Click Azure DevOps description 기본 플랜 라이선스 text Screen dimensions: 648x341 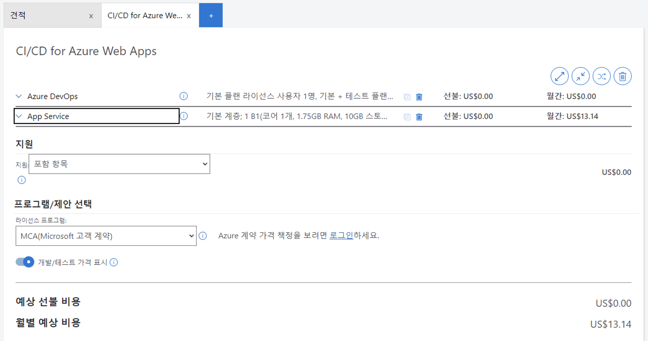coord(300,96)
